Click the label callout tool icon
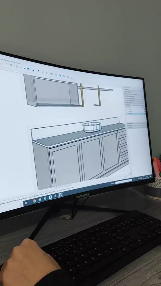This screenshot has width=161, height=286. tap(17, 67)
